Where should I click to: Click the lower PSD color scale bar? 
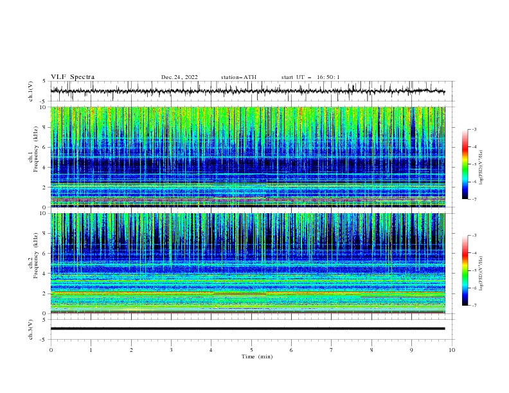(465, 270)
